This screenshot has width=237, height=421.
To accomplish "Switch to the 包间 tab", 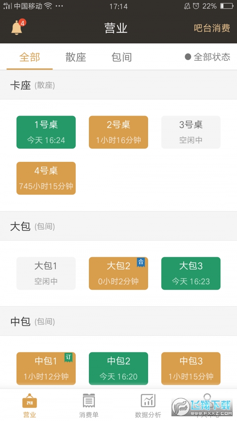I will pos(121,57).
